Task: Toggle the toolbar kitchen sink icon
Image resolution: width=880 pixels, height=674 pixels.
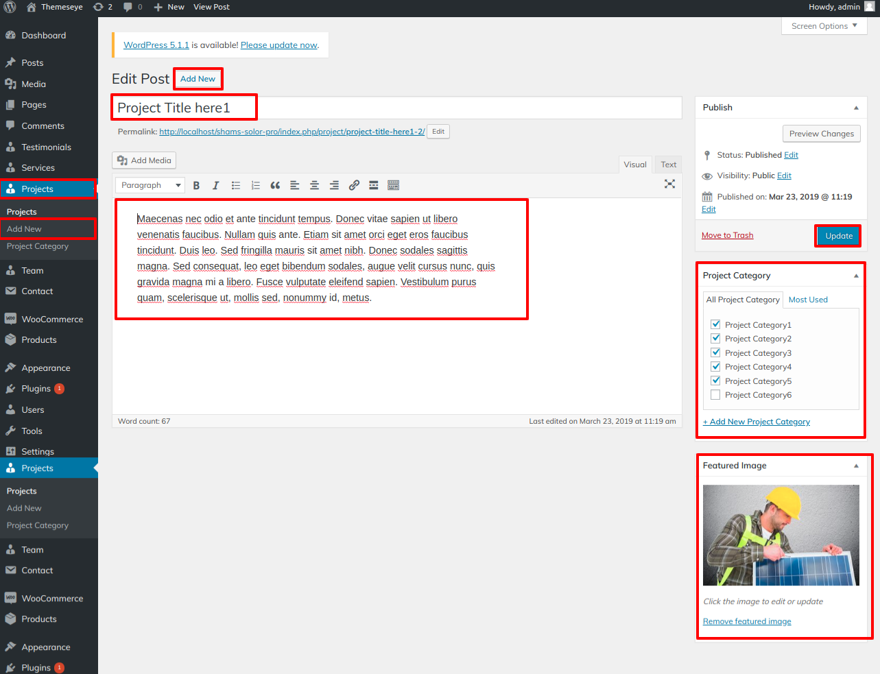Action: 393,185
